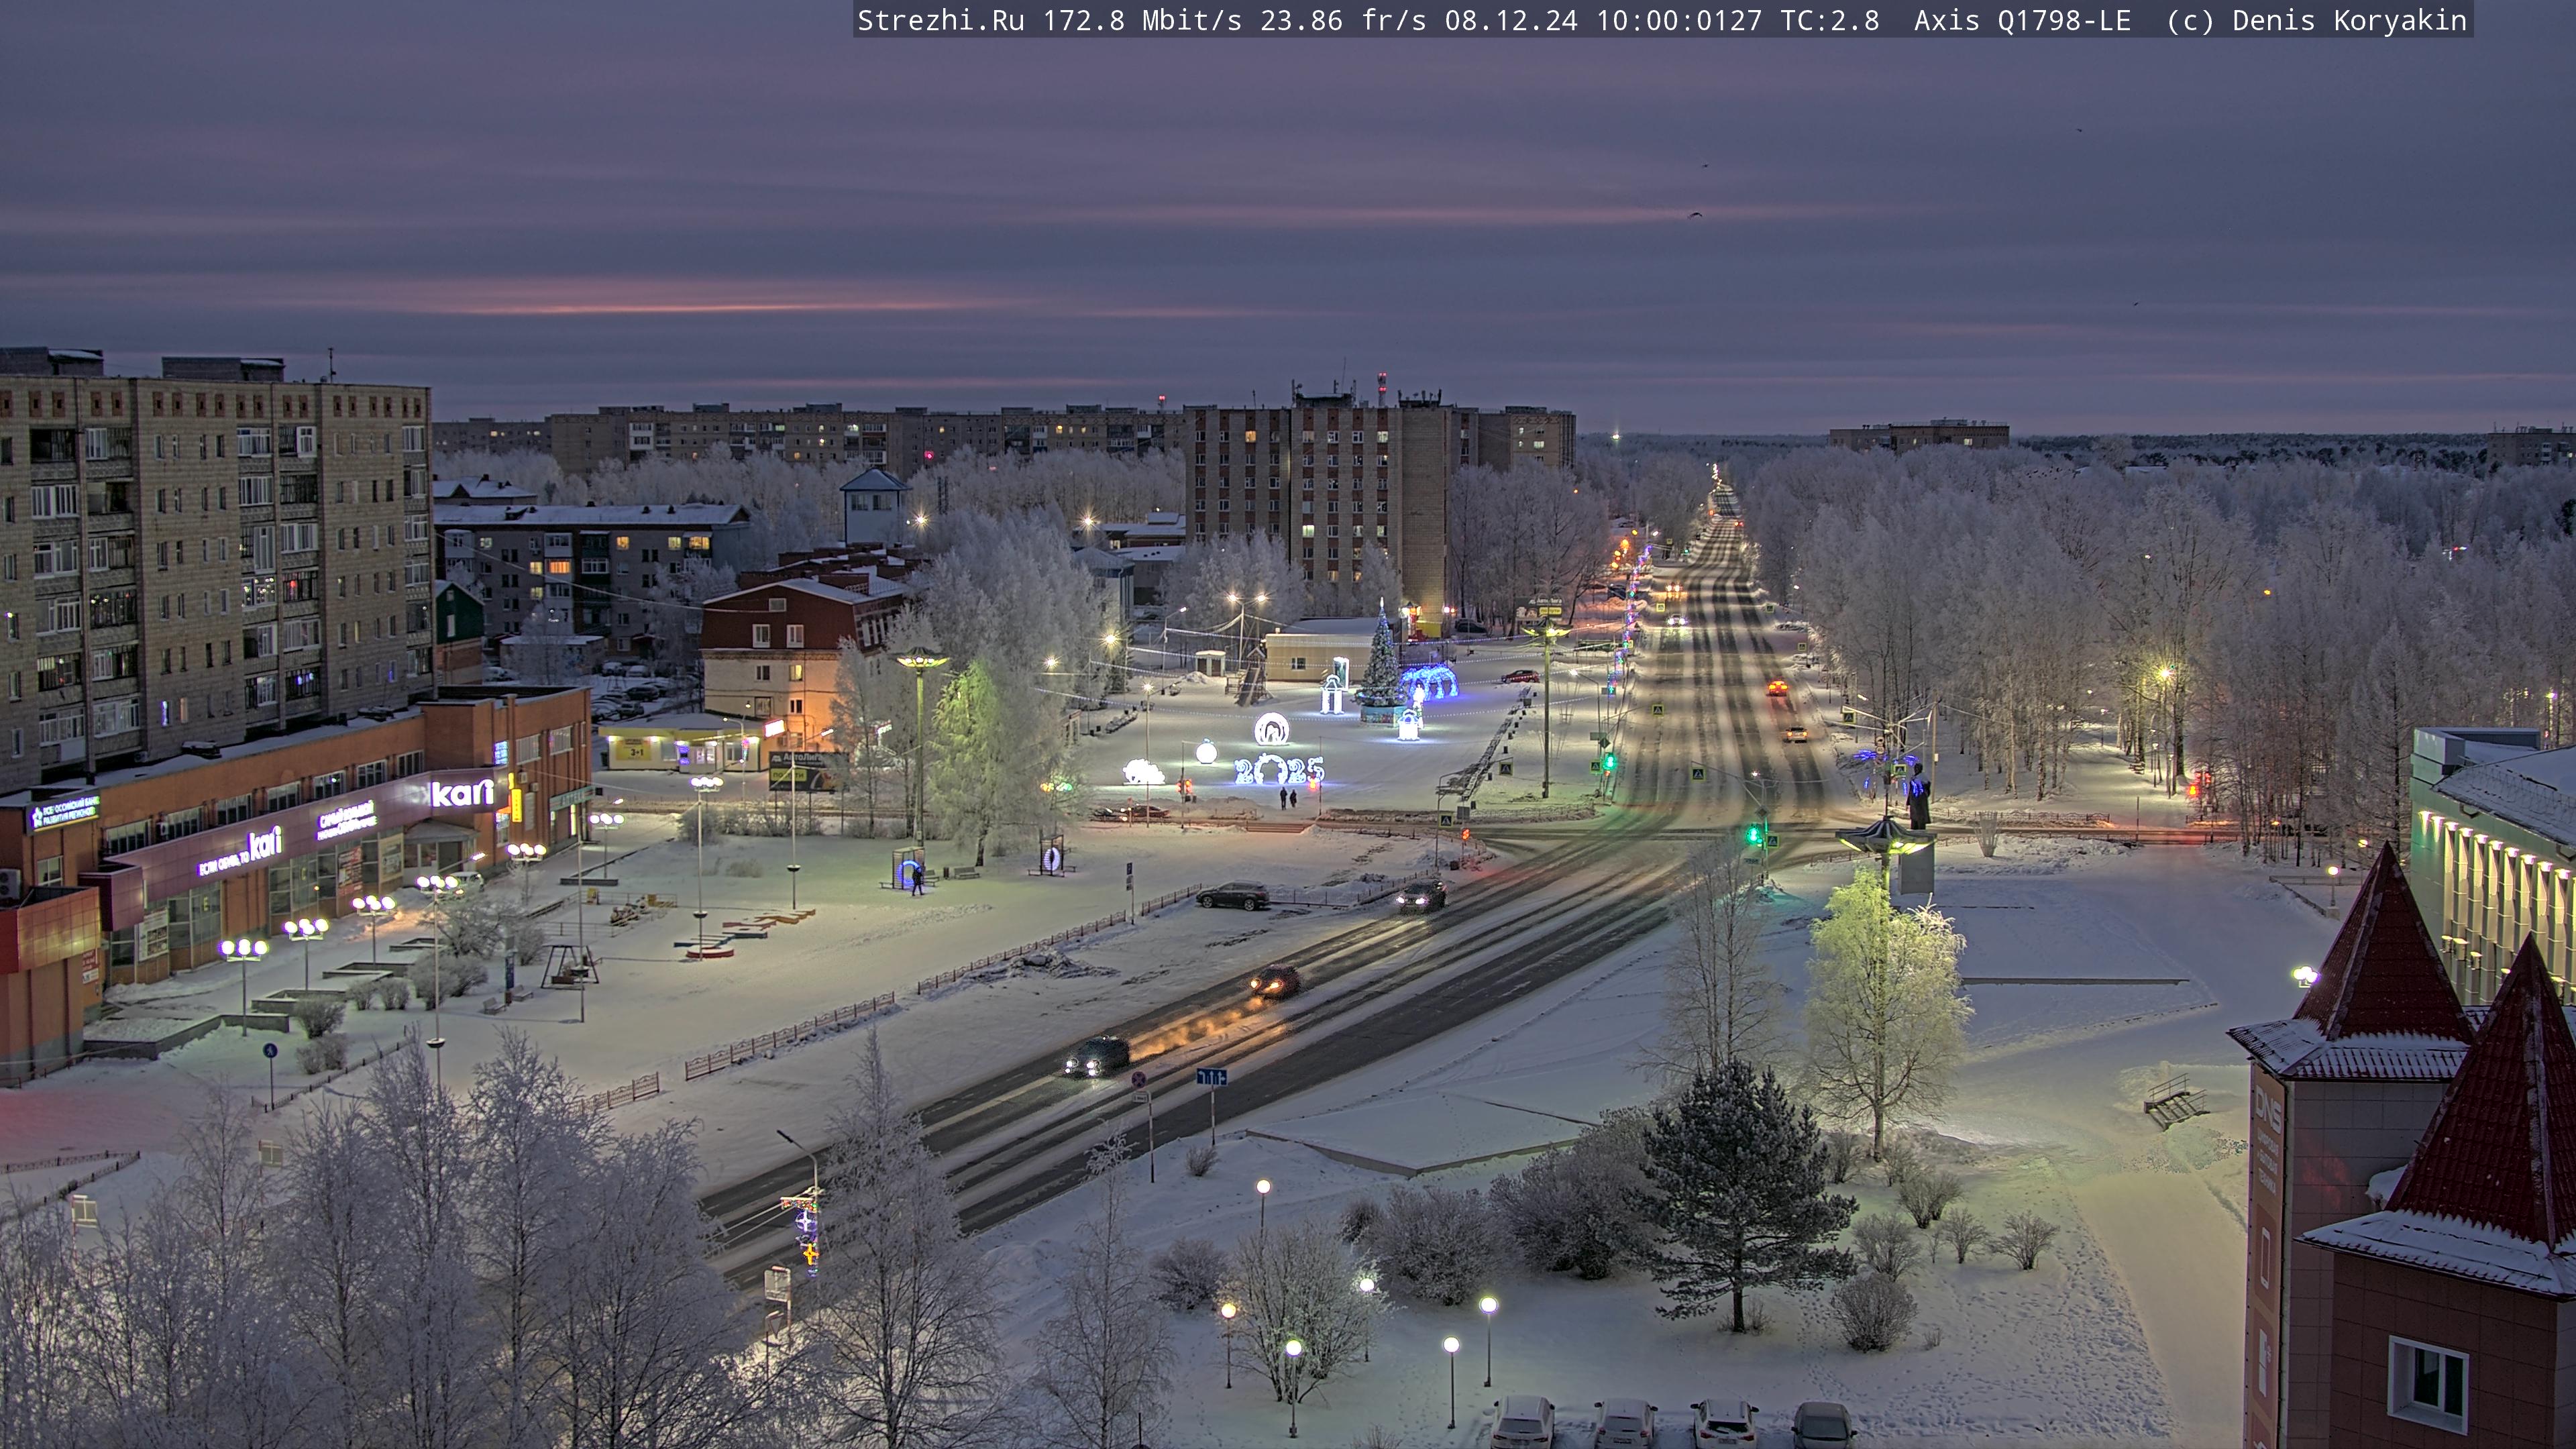Click the Axis Q1798-LE camera model text
The image size is (2576, 1449).
pos(2022,20)
